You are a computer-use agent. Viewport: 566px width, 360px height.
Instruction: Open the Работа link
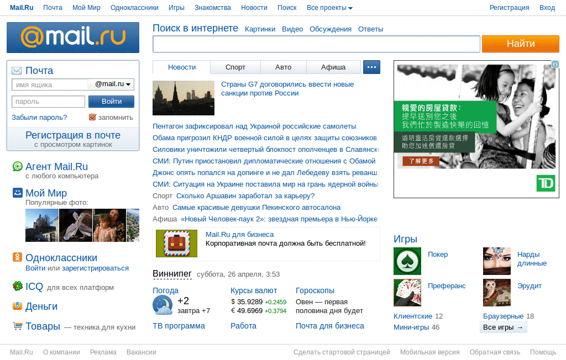(243, 326)
